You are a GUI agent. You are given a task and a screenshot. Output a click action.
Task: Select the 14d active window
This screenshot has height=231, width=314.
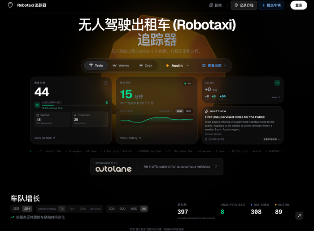pos(72,209)
